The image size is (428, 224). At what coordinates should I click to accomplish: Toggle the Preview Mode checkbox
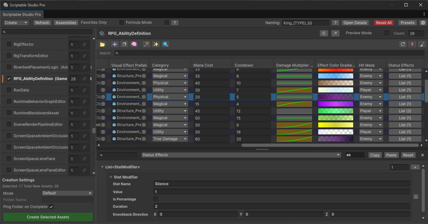tap(387, 33)
